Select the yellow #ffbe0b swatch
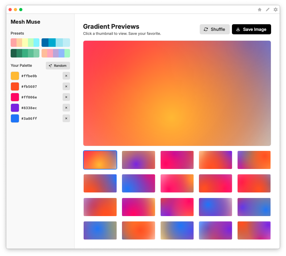 point(15,76)
